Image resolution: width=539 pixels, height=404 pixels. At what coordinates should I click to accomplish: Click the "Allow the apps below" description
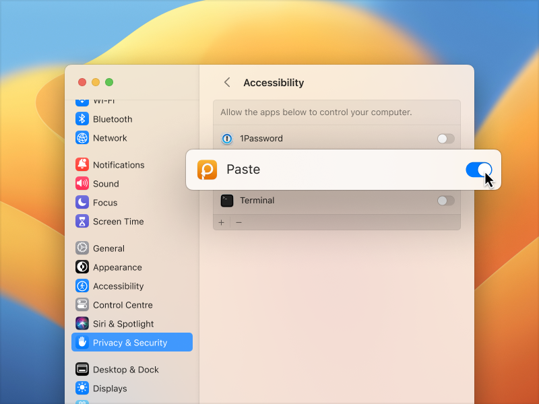[316, 112]
